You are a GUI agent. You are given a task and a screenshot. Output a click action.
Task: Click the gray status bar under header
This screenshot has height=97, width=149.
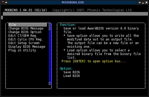coord(75,14)
